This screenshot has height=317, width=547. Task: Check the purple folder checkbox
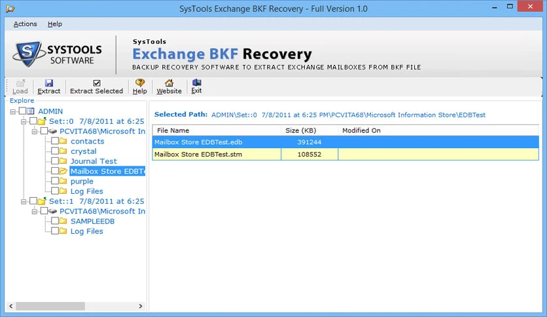(x=55, y=181)
